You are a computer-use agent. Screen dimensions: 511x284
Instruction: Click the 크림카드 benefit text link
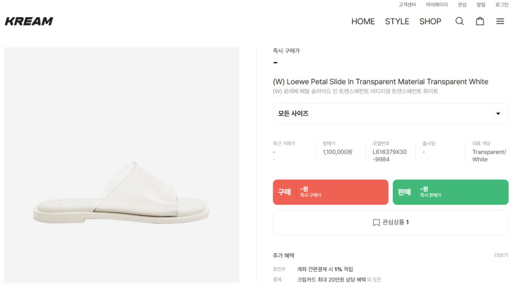tap(339, 280)
